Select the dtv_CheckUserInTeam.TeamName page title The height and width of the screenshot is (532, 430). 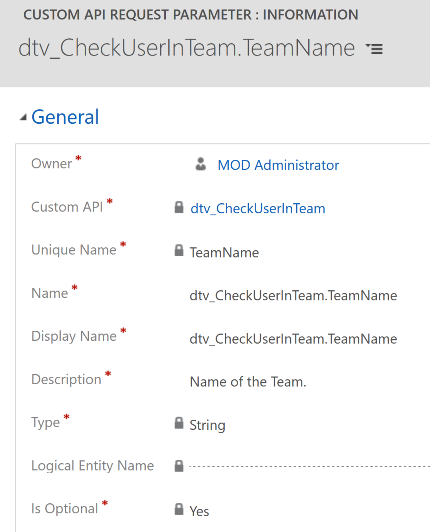click(x=187, y=48)
